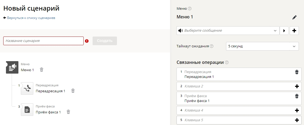Open the Выберите сообщение dropdown
This screenshot has width=304, height=125.
tap(228, 31)
